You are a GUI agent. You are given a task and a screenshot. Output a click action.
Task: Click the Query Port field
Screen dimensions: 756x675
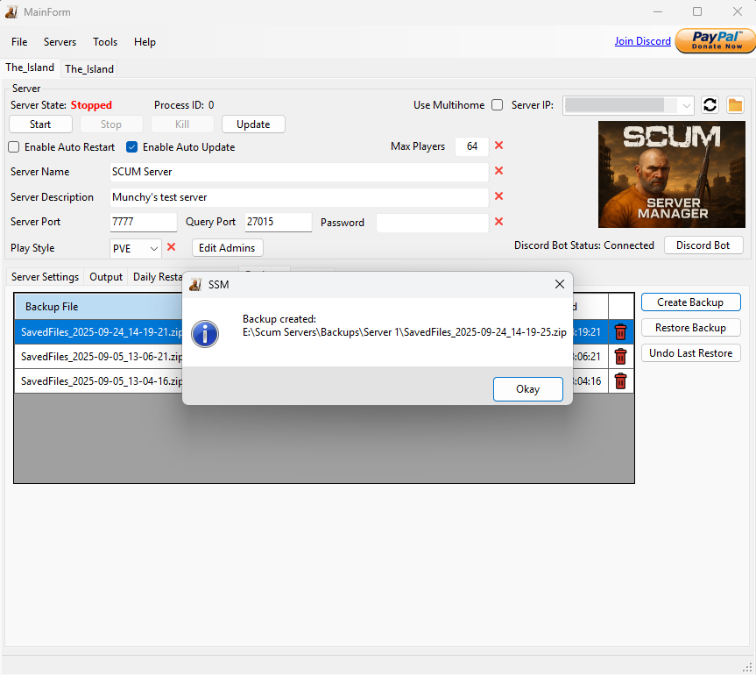[x=279, y=222]
